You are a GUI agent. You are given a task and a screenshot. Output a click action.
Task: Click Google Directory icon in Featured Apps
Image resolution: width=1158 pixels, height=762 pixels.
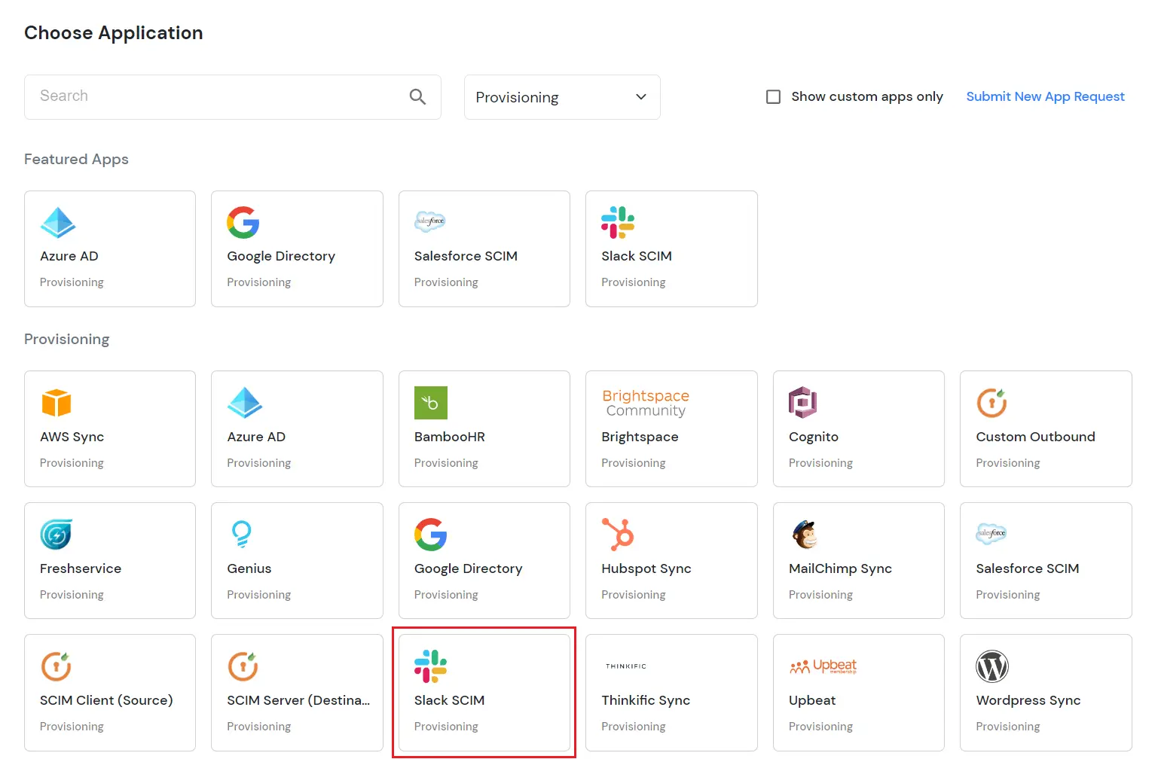pyautogui.click(x=243, y=222)
